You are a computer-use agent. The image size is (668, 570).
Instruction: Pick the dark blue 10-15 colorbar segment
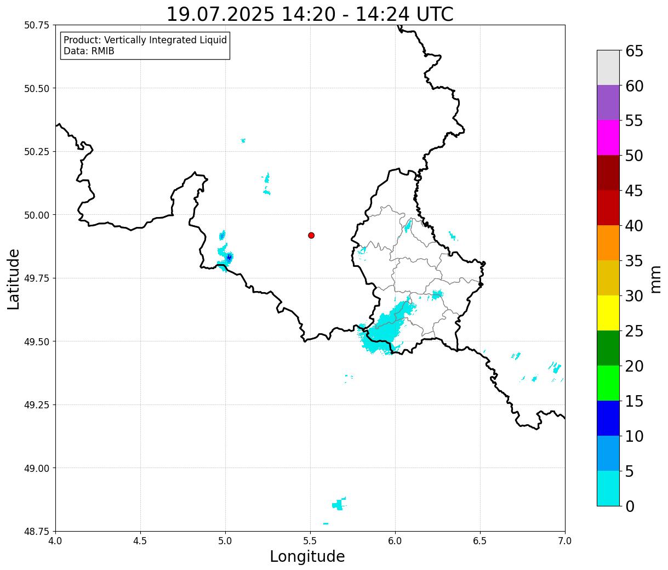pos(608,418)
